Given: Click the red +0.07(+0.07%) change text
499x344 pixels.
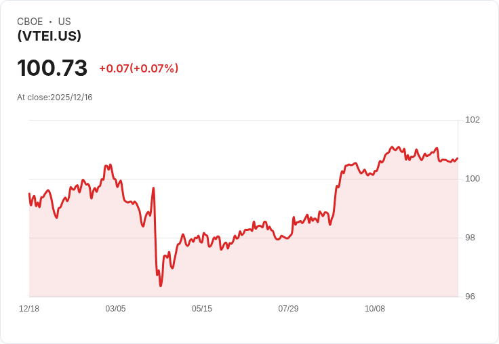Looking at the screenshot, I should point(138,68).
